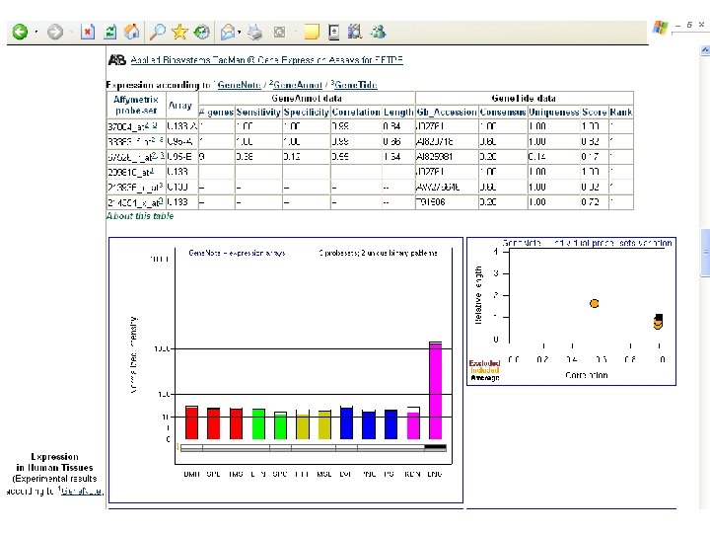Open Favorites with the yellow star icon
Image resolution: width=710 pixels, height=533 pixels.
click(x=179, y=32)
